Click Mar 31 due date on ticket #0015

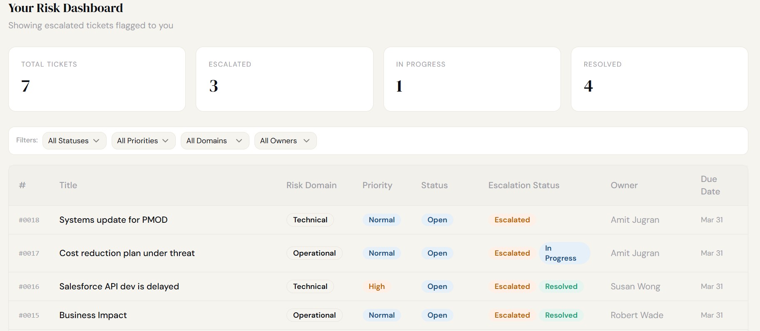[712, 315]
